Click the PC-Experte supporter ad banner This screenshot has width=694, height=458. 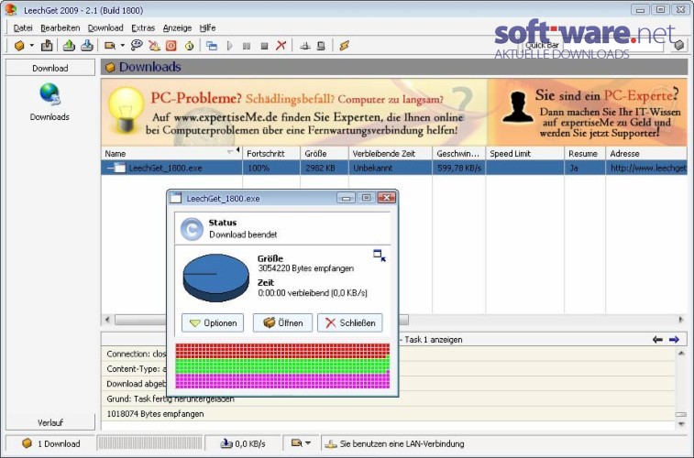[588, 113]
